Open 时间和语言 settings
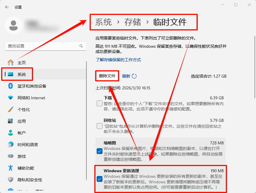The width and height of the screenshot is (256, 193). (x=28, y=144)
